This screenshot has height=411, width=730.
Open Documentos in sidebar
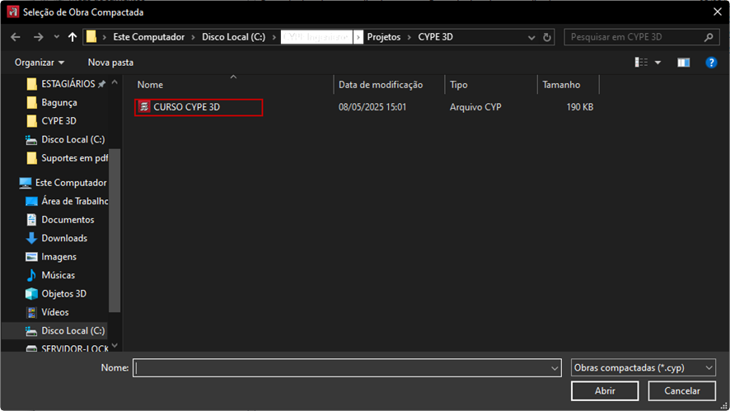point(68,220)
